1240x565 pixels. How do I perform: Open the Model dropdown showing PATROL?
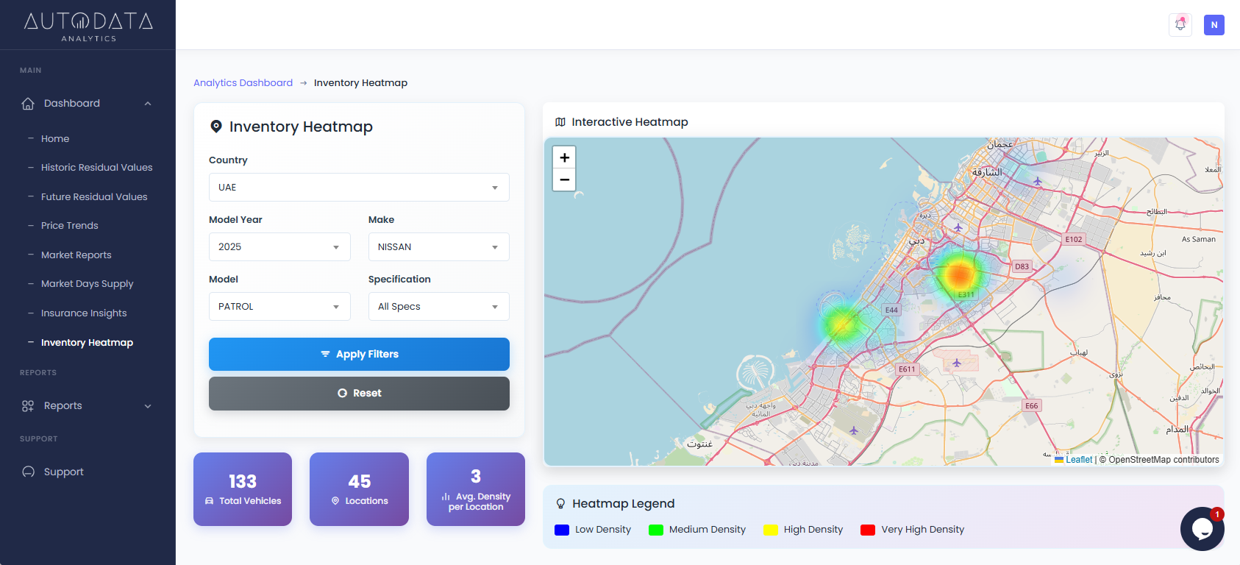[279, 307]
